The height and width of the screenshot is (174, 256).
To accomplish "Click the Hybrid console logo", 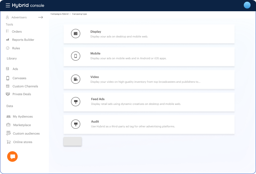I will click(x=28, y=5).
